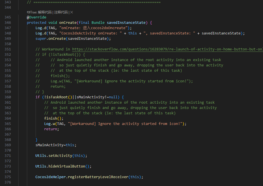Image resolution: width=263 pixels, height=186 pixels.
Task: Click sMainActivity=this; assignment
Action: point(56,145)
